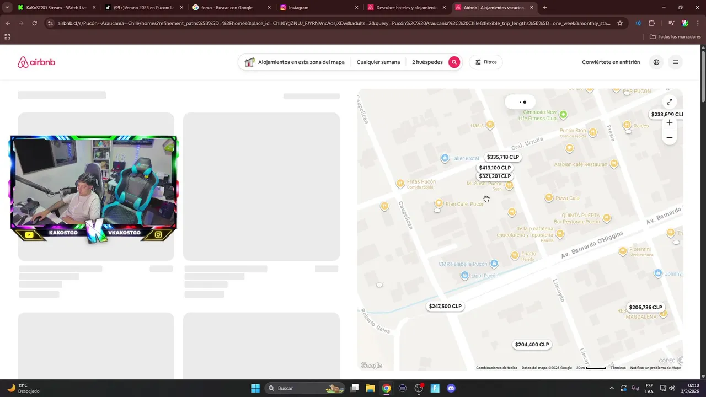Click the airbnb.cl address bar URL
Screen dimensions: 706x397
(x=334, y=23)
